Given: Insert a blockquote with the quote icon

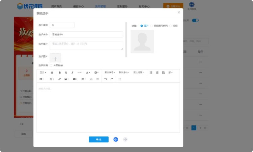Looking at the screenshot, I should 52,72.
